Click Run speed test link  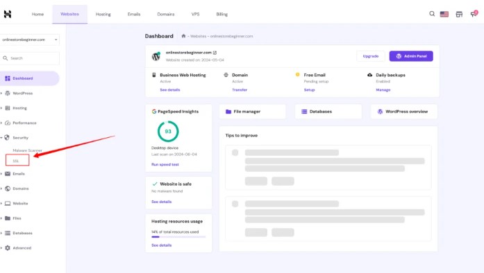165,164
